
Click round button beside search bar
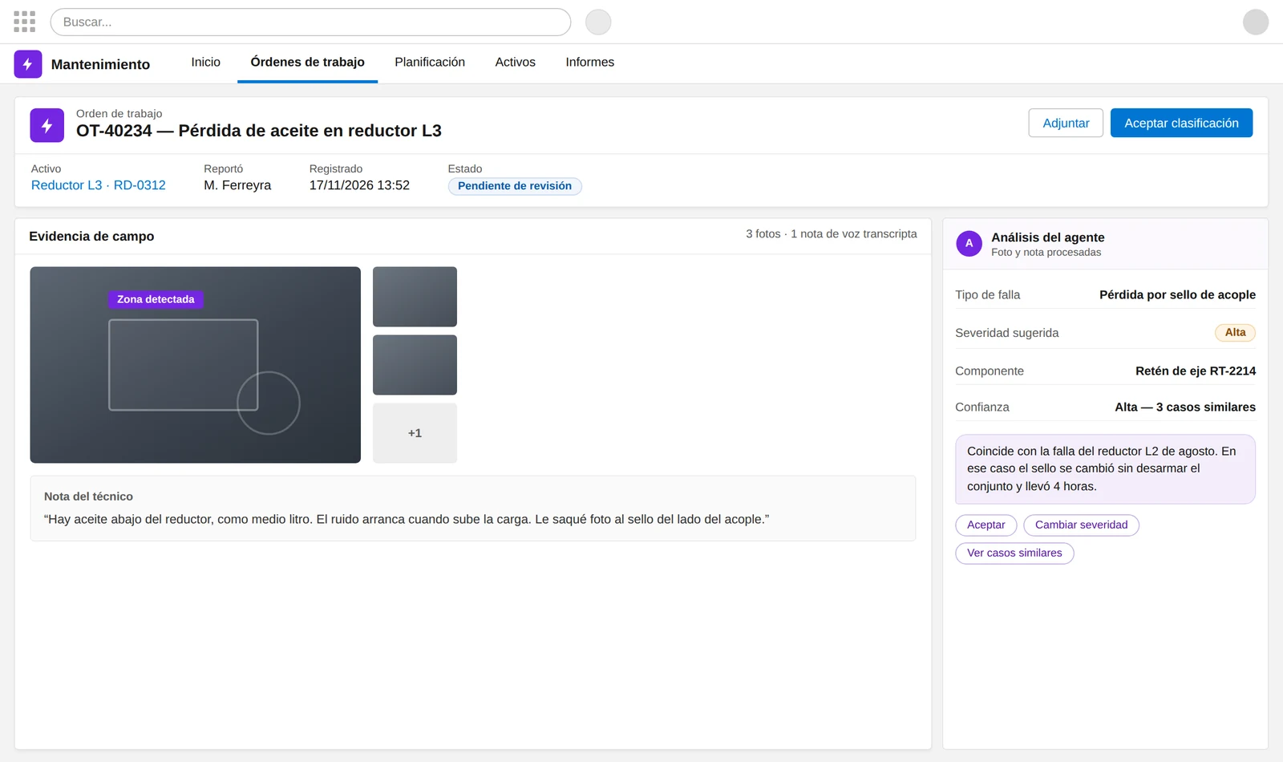[598, 22]
